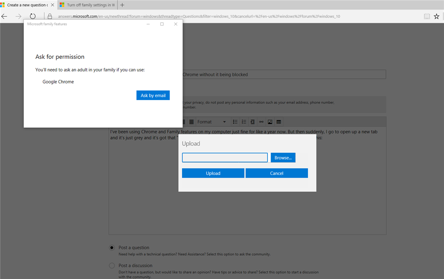
Task: Close the Microsoft family features dialog
Action: pos(176,24)
